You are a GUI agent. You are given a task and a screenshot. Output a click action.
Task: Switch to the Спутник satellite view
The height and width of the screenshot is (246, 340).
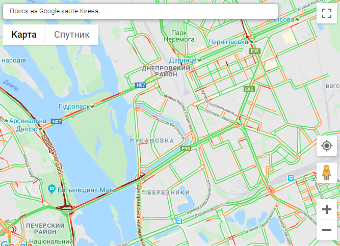tap(72, 35)
